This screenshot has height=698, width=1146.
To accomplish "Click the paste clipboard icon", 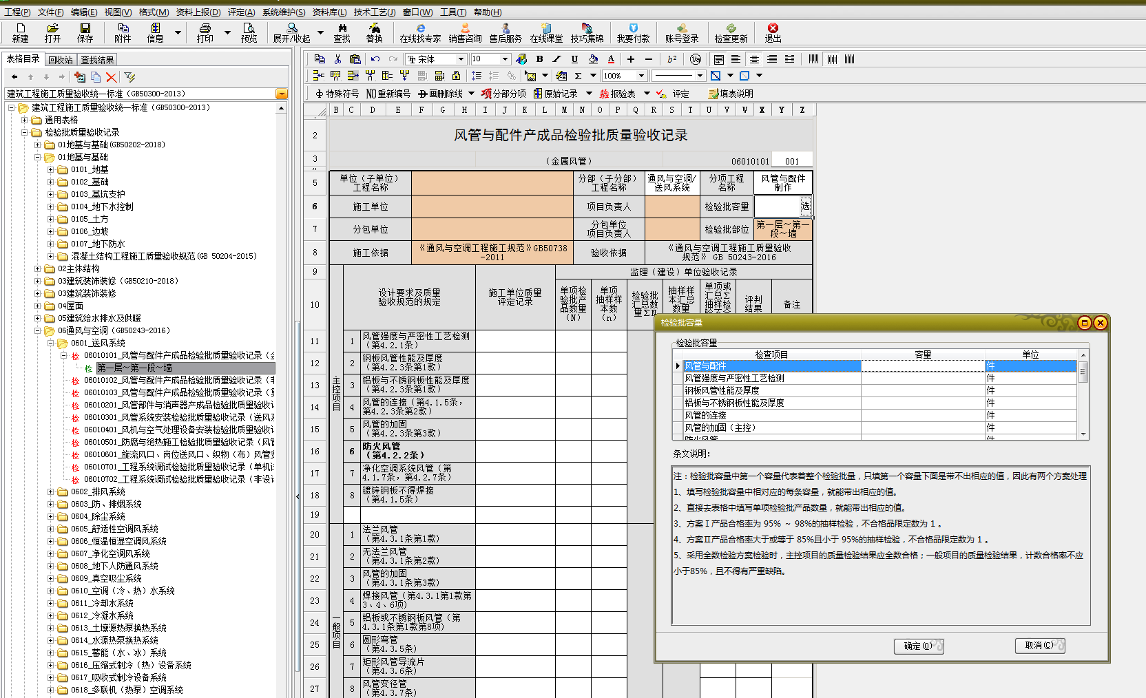I will click(355, 59).
